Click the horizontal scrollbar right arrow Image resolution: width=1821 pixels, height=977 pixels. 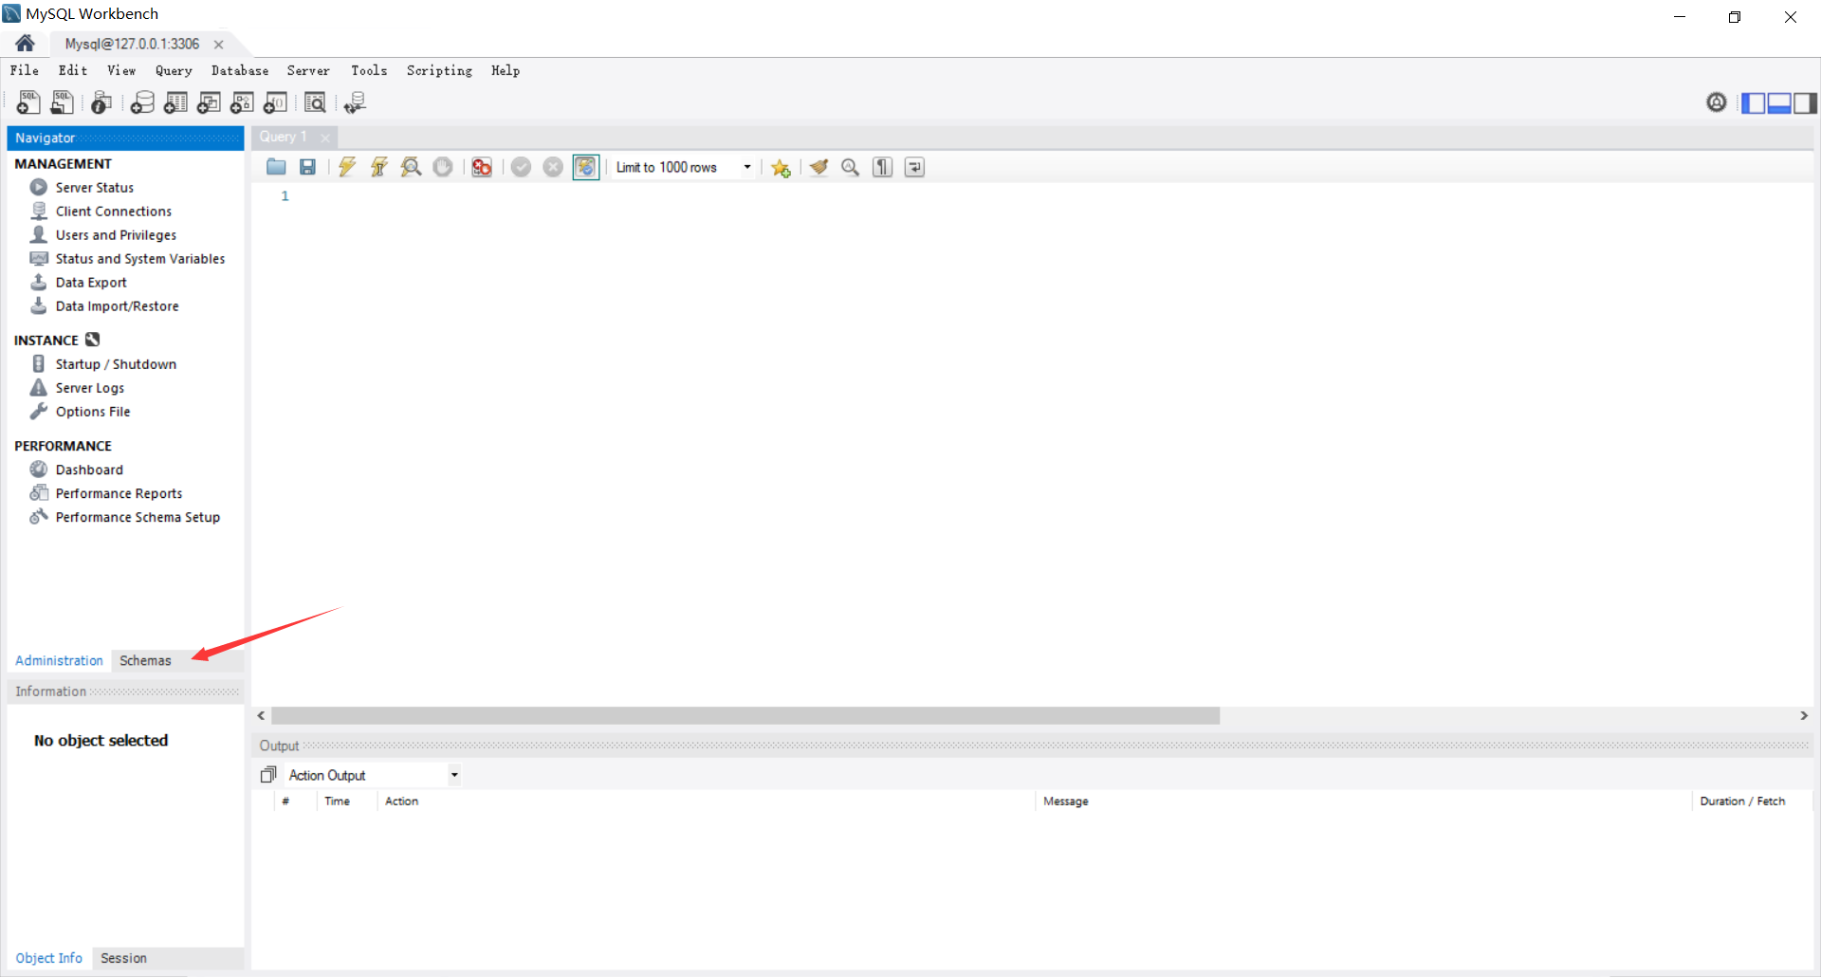pyautogui.click(x=1804, y=715)
